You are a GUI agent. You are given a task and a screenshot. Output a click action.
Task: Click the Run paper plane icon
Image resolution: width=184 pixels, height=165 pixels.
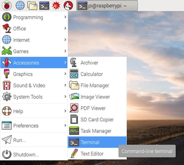pos(7,139)
